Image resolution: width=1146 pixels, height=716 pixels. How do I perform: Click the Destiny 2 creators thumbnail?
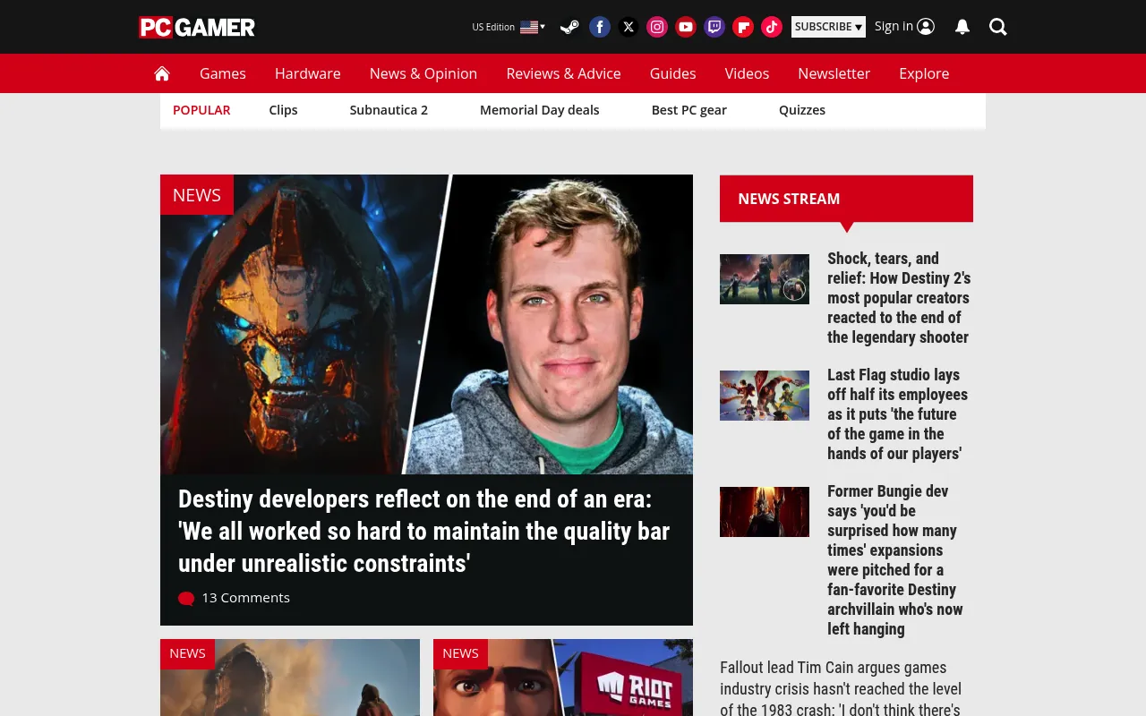765,279
